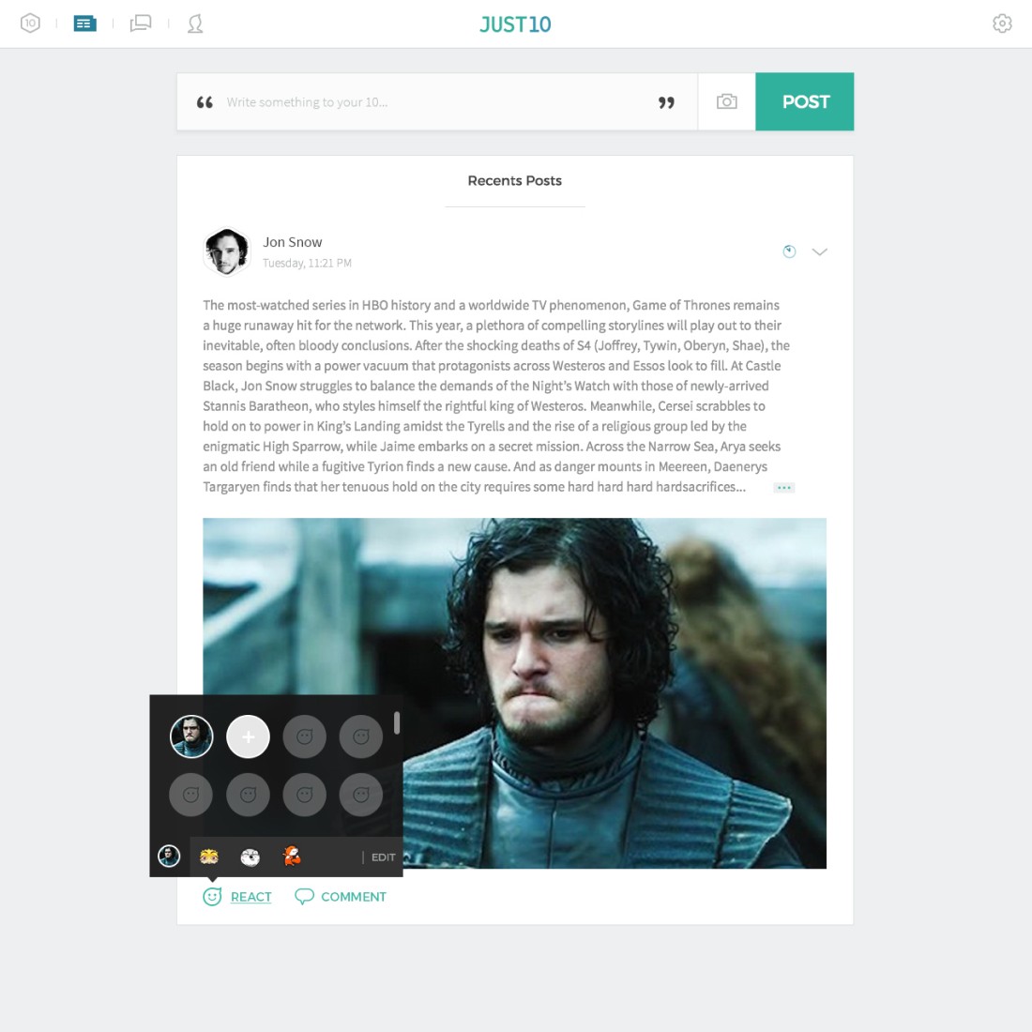The image size is (1032, 1032).
Task: Choose the tiger emoji sticker pack
Action: (209, 857)
